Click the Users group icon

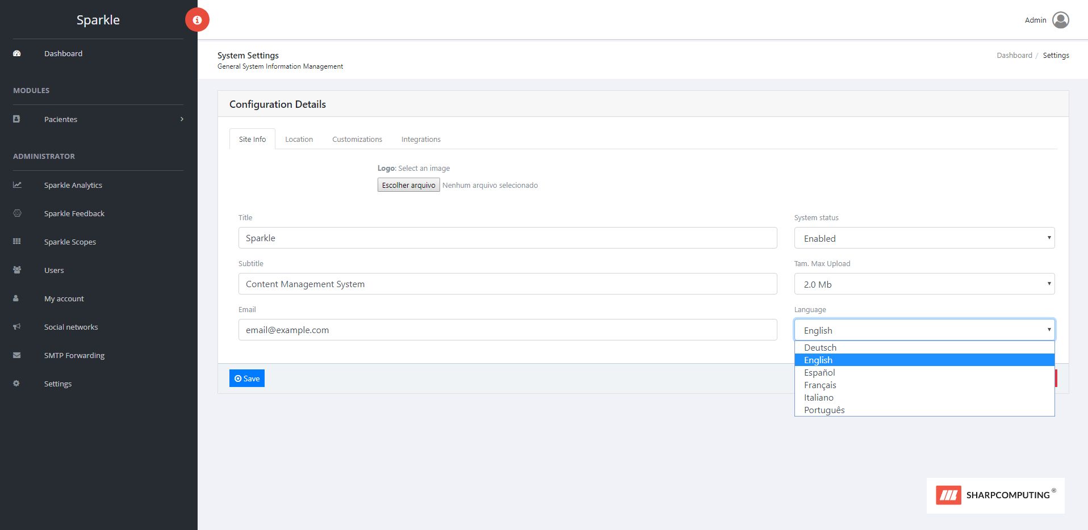pyautogui.click(x=17, y=270)
